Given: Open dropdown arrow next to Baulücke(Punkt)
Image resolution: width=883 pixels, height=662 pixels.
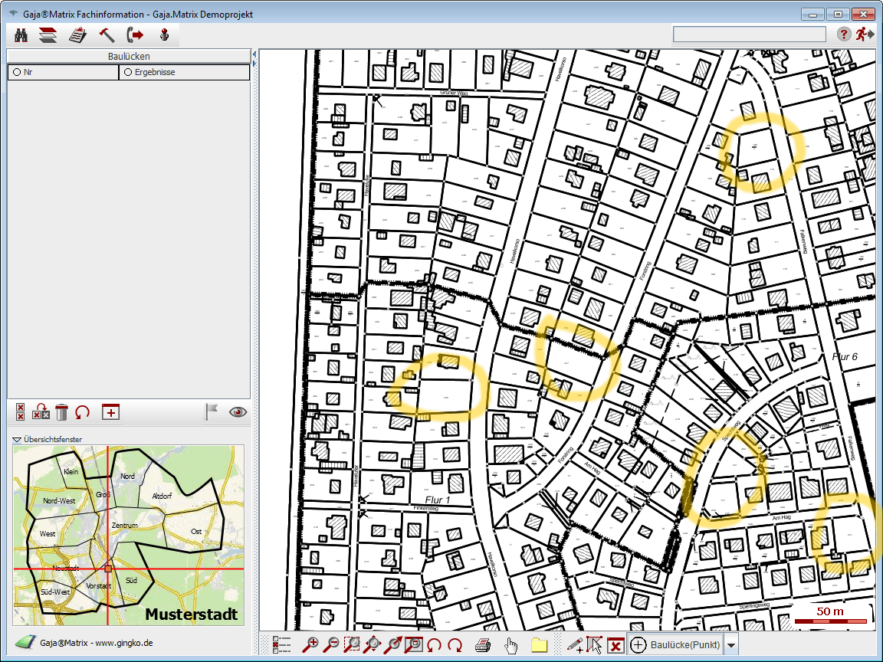Looking at the screenshot, I should [x=731, y=645].
